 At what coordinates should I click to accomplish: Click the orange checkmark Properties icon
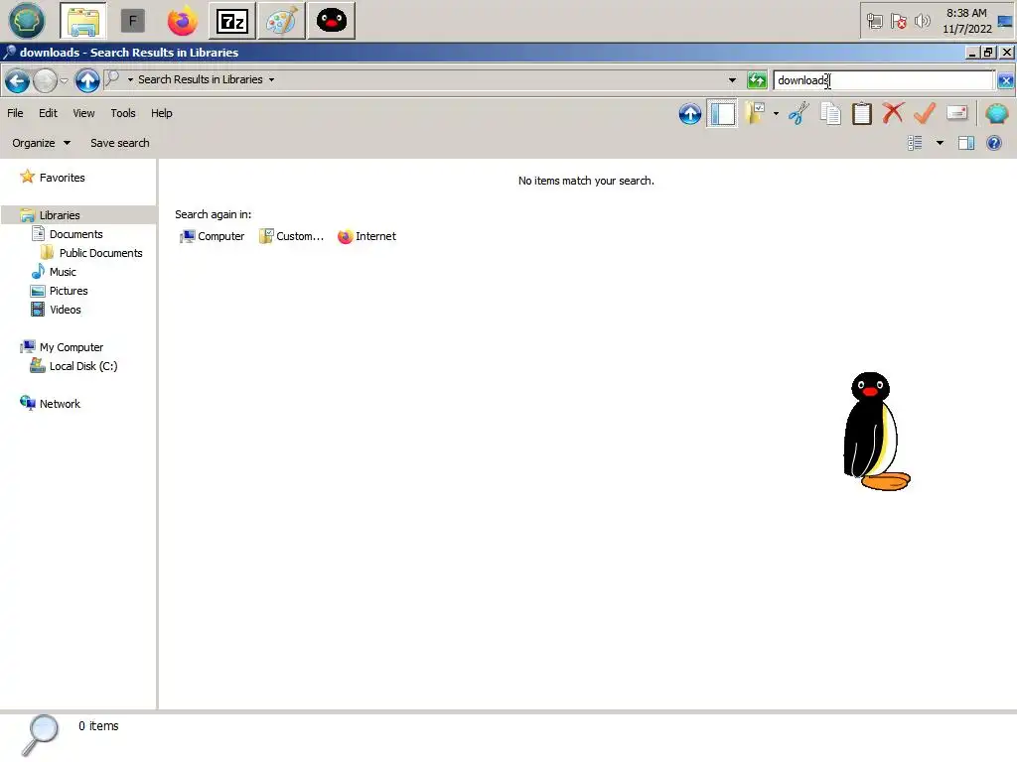tap(925, 114)
